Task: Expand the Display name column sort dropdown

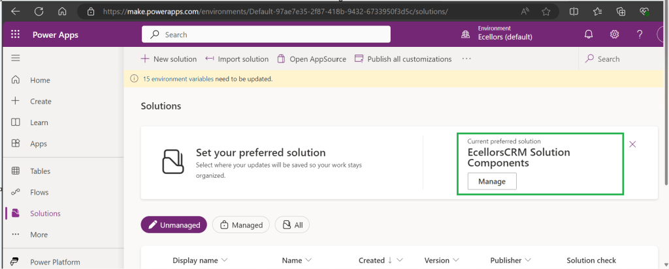Action: click(225, 261)
